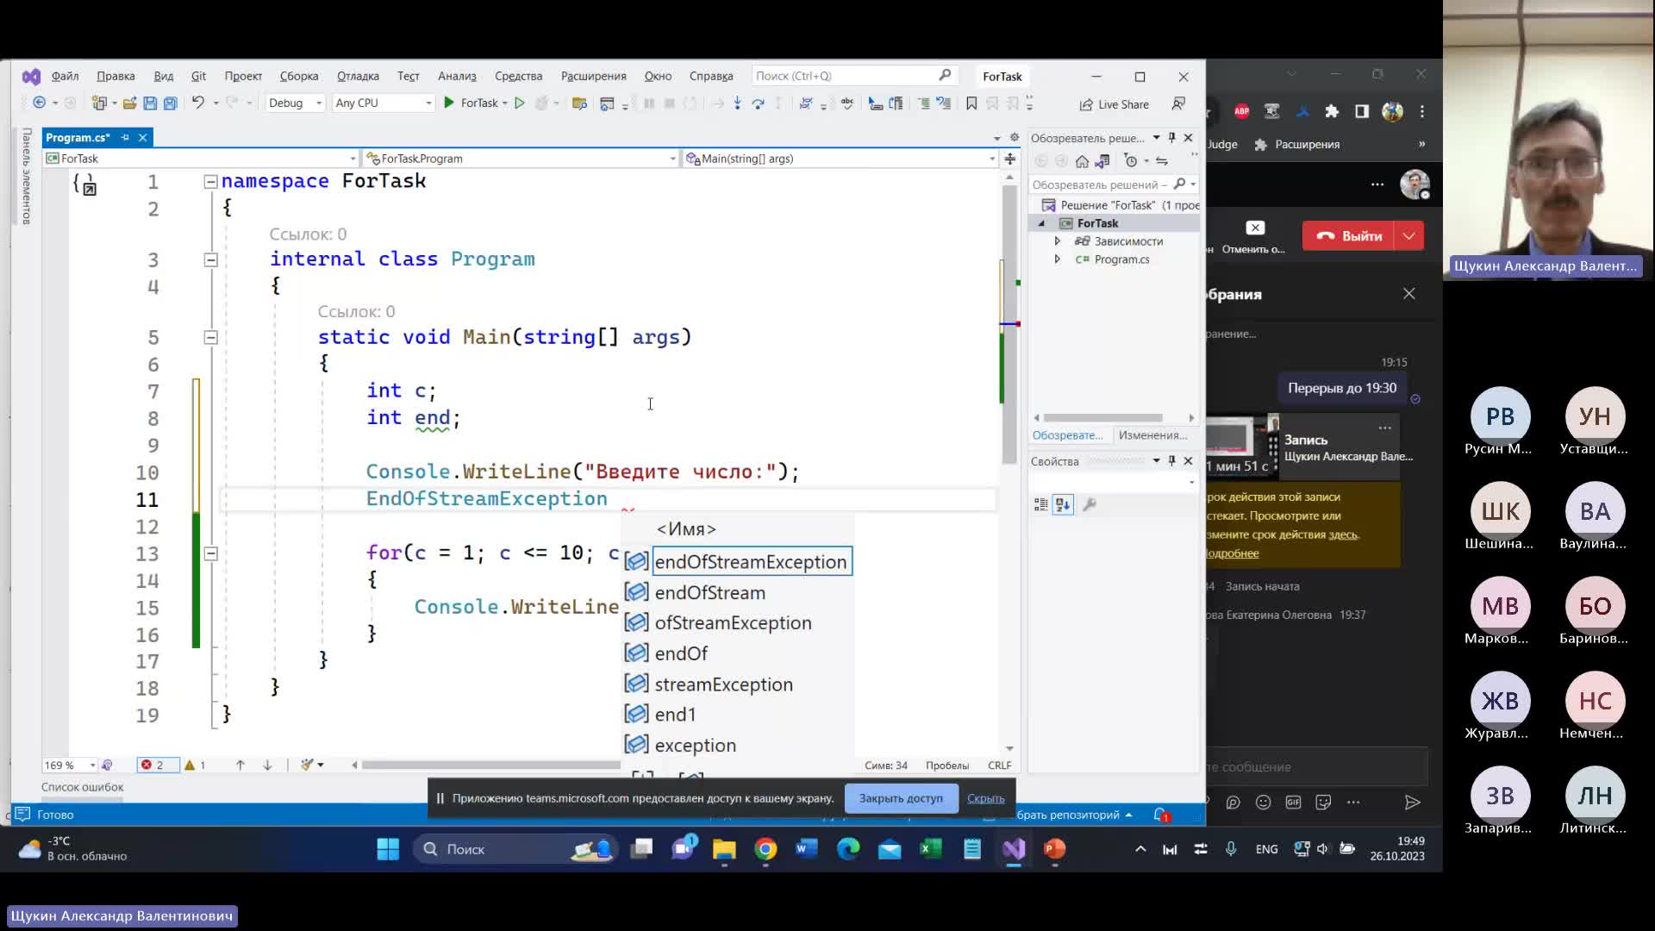The image size is (1655, 931).
Task: Click the здесь link in recording notice
Action: pyautogui.click(x=1343, y=534)
